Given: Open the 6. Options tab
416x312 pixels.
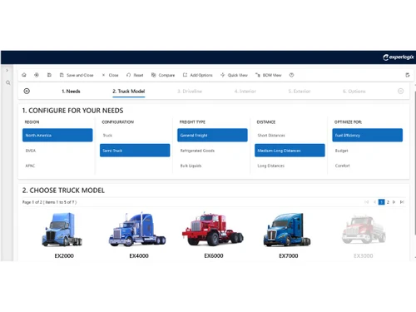Looking at the screenshot, I should coord(354,92).
